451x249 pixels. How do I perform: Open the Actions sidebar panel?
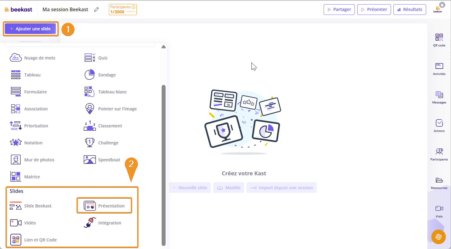439,126
